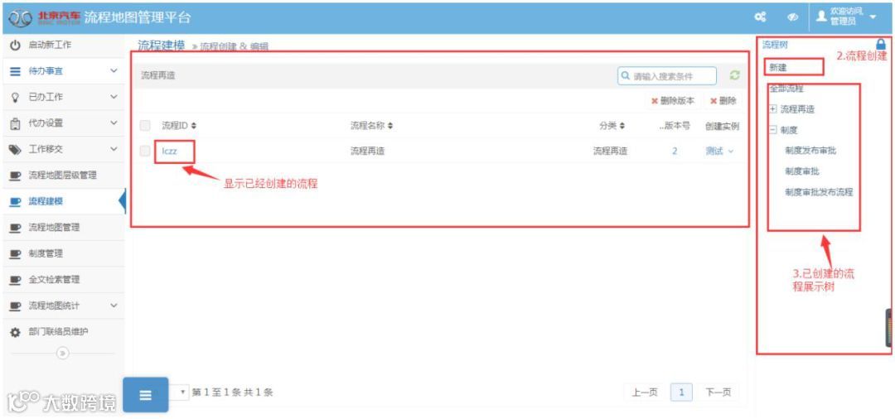Sort by 流程名称 column
Screen dimensions: 895x419
pos(371,125)
